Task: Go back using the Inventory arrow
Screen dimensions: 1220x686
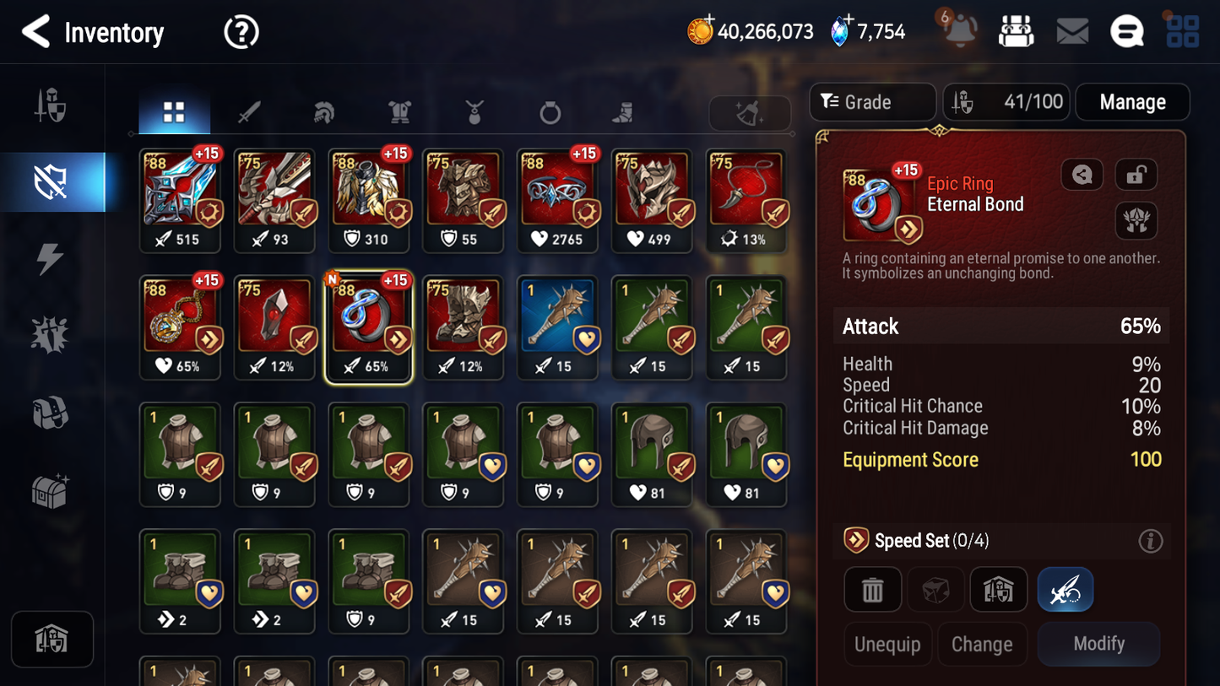Action: pyautogui.click(x=35, y=32)
